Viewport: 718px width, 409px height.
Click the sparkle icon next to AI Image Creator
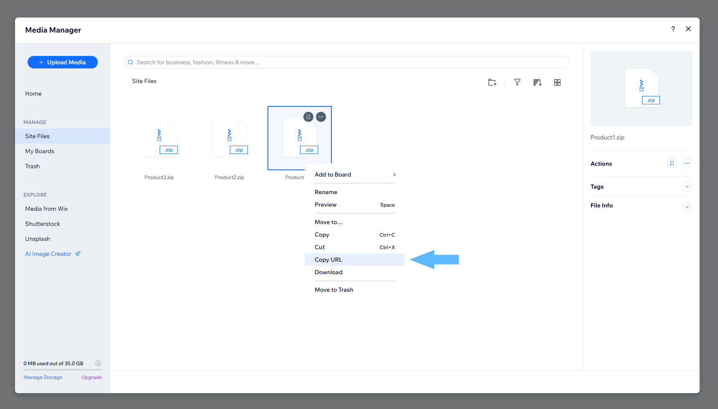pos(78,254)
